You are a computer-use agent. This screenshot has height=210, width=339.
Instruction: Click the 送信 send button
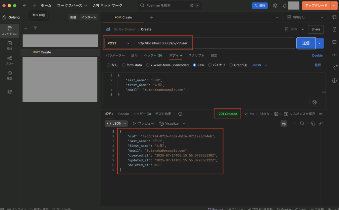coord(306,43)
